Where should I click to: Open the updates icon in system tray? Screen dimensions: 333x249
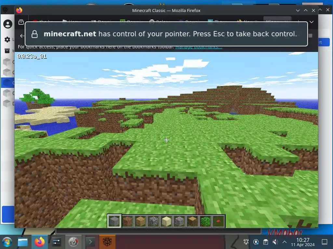click(x=256, y=242)
